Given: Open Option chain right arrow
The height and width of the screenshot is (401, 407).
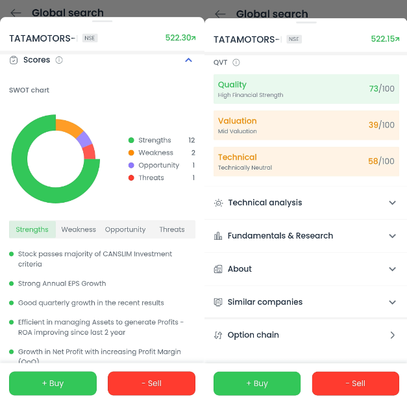Looking at the screenshot, I should [393, 335].
